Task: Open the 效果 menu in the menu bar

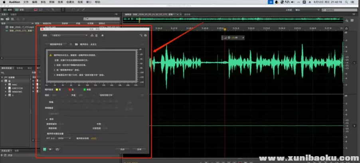Action: pyautogui.click(x=60, y=2)
